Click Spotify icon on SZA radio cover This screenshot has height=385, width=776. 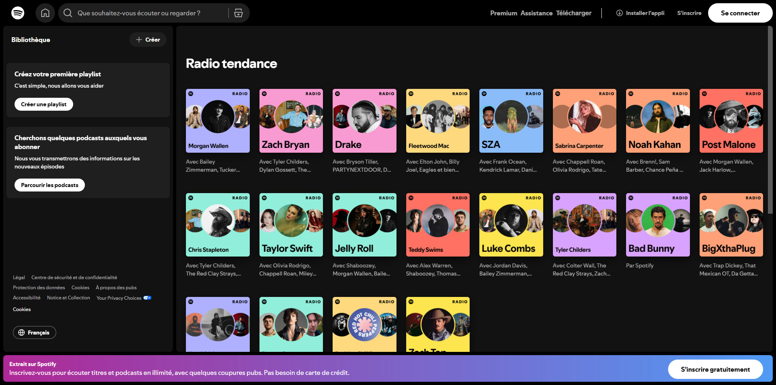point(484,94)
